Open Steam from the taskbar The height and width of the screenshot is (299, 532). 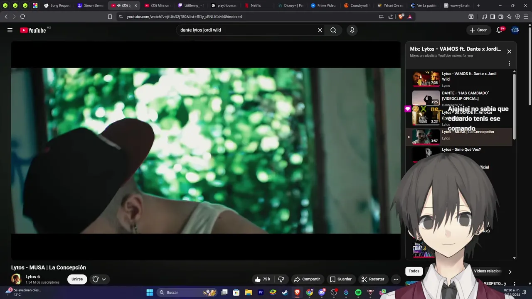click(285, 292)
